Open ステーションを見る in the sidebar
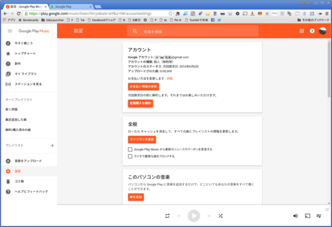 coord(29,84)
